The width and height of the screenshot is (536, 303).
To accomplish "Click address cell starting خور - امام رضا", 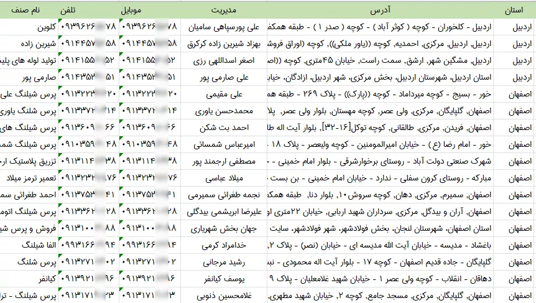I will pos(381,144).
